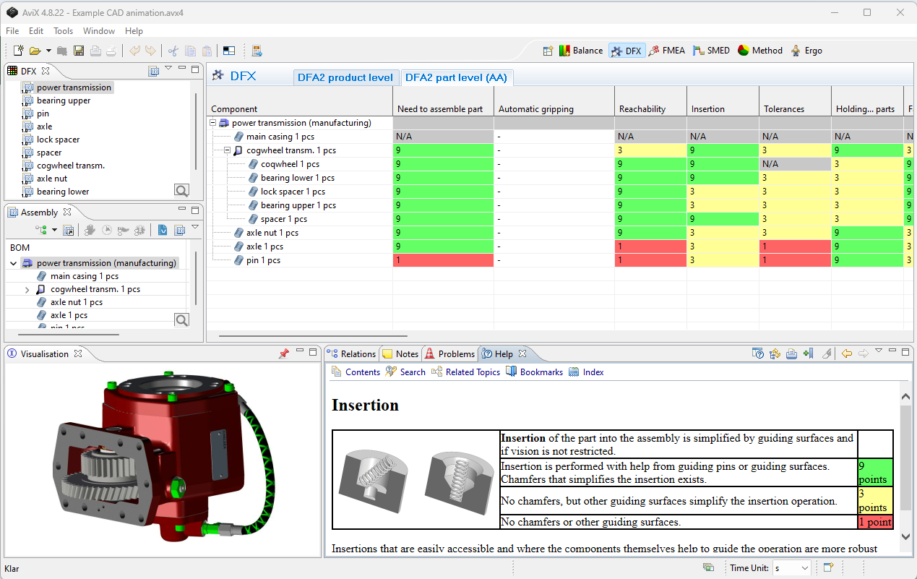Image resolution: width=917 pixels, height=579 pixels.
Task: Expand cogwheel transm. in the BOM tree
Action: pyautogui.click(x=27, y=289)
